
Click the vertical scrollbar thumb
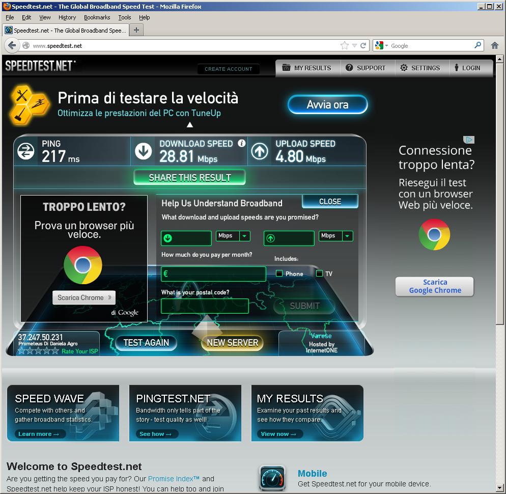[499, 194]
